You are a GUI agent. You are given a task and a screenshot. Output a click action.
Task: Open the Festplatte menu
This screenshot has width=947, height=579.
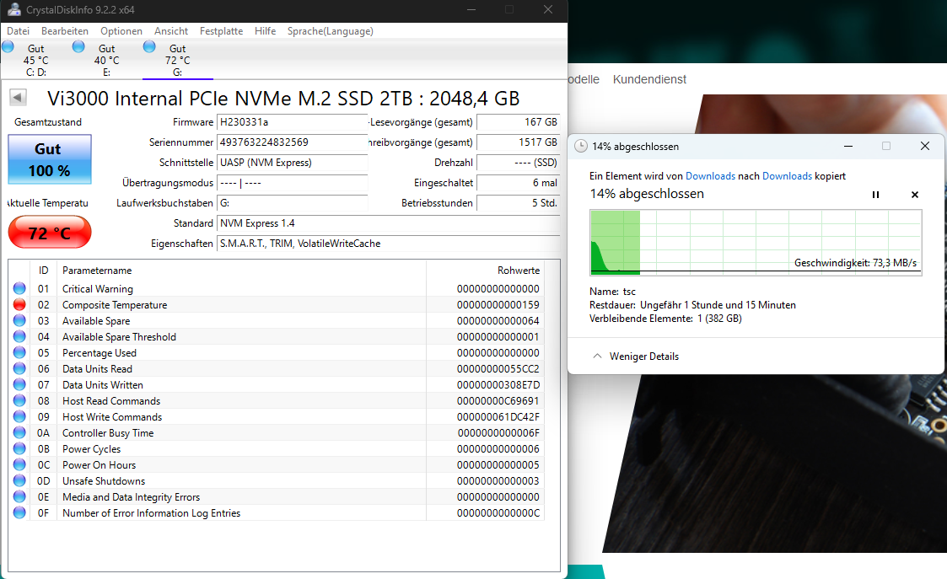[x=221, y=31]
